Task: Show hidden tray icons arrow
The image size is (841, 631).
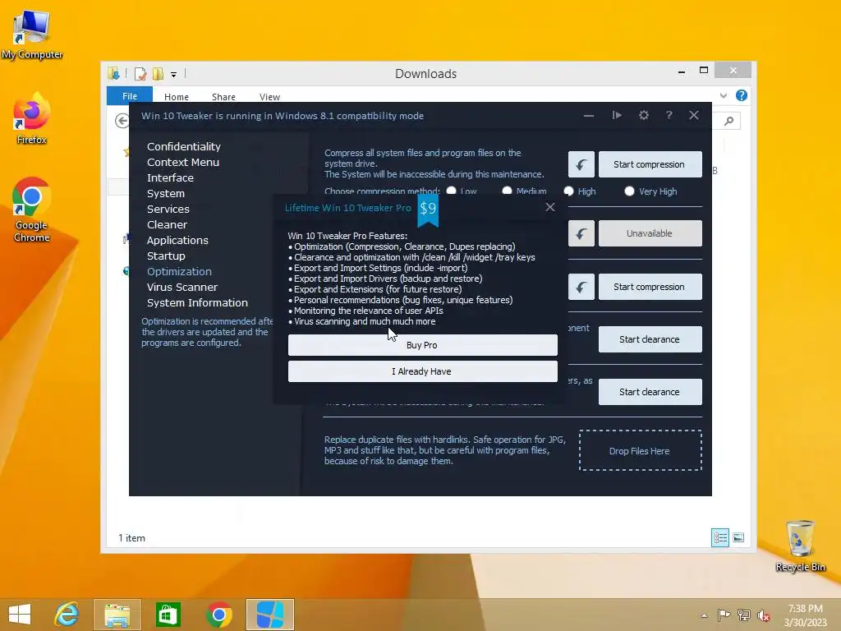Action: tap(704, 615)
